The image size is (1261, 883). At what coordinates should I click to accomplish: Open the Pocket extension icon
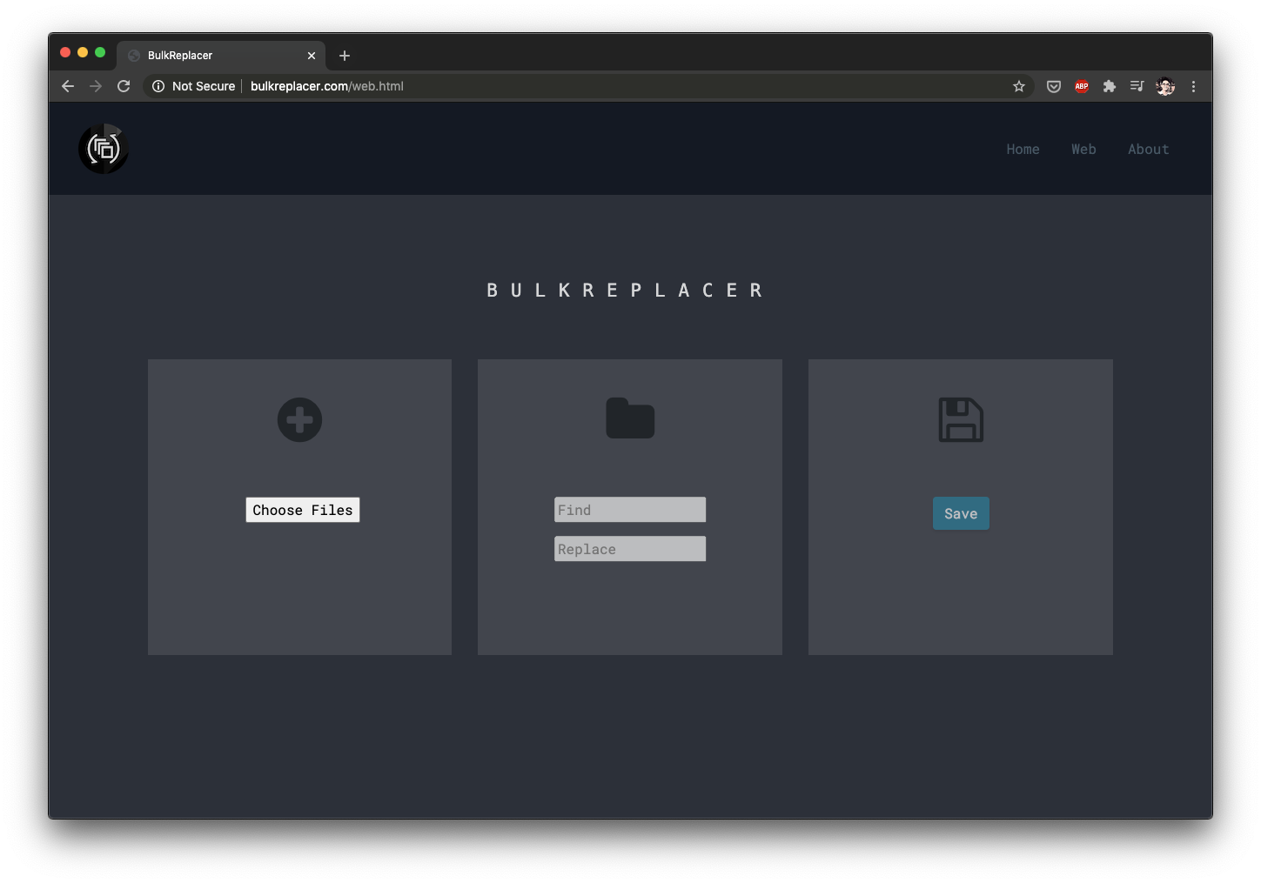1054,86
